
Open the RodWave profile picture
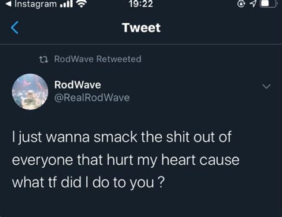point(30,92)
